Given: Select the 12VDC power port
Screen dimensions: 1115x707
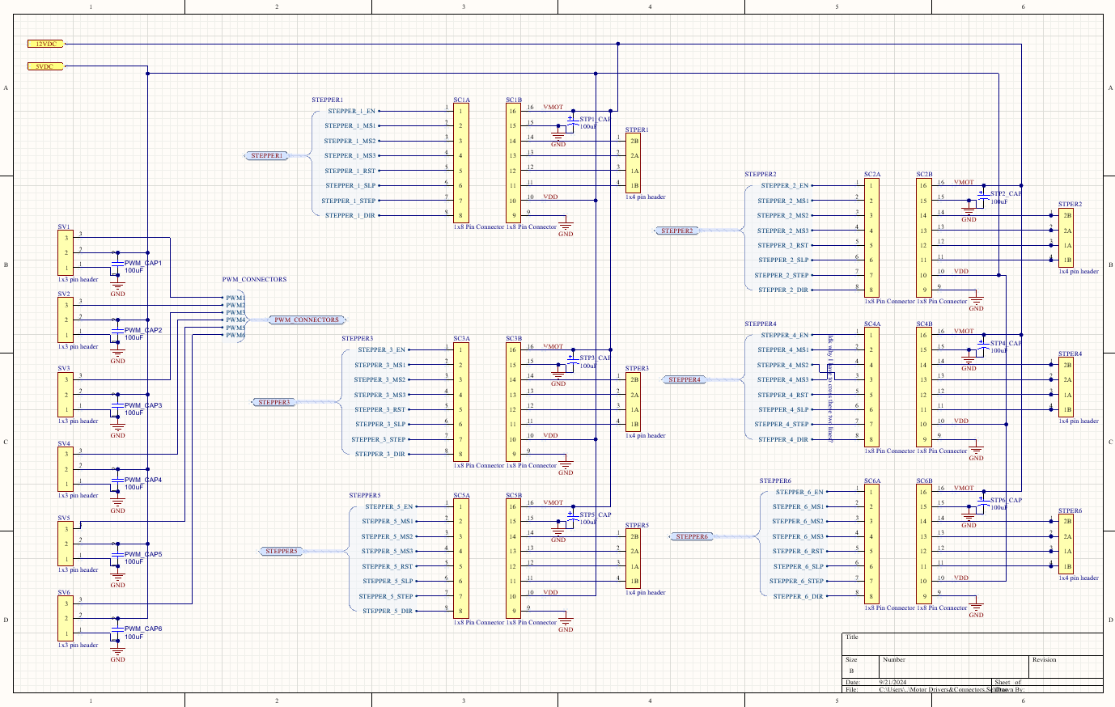Looking at the screenshot, I should pos(45,44).
